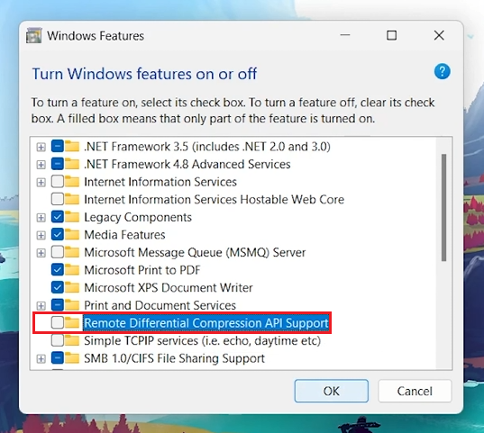
Task: Click the Cancel button
Action: (x=415, y=391)
